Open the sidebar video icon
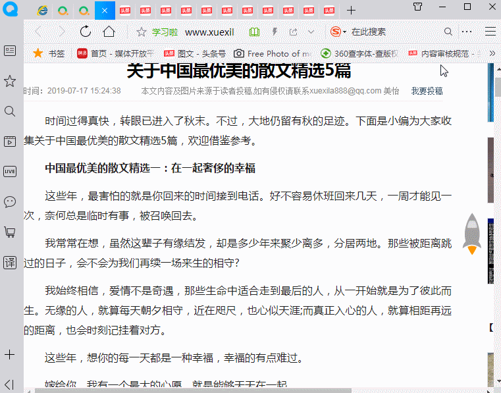 click(x=10, y=142)
